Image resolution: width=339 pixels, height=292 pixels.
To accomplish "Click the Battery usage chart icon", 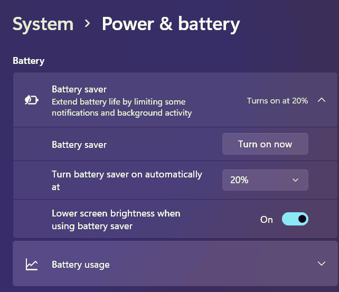I will [32, 265].
